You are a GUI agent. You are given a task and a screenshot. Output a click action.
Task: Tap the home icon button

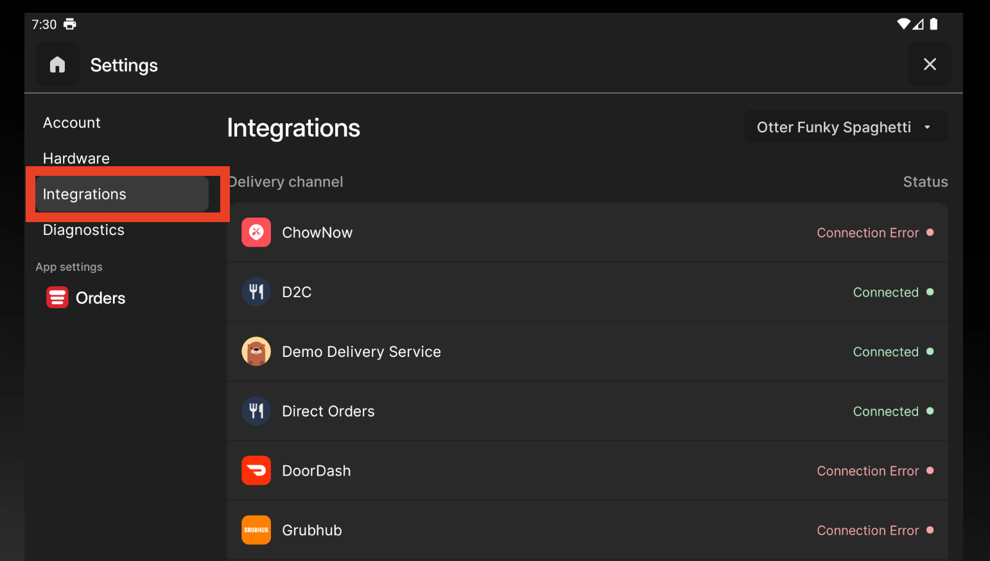[x=57, y=64]
